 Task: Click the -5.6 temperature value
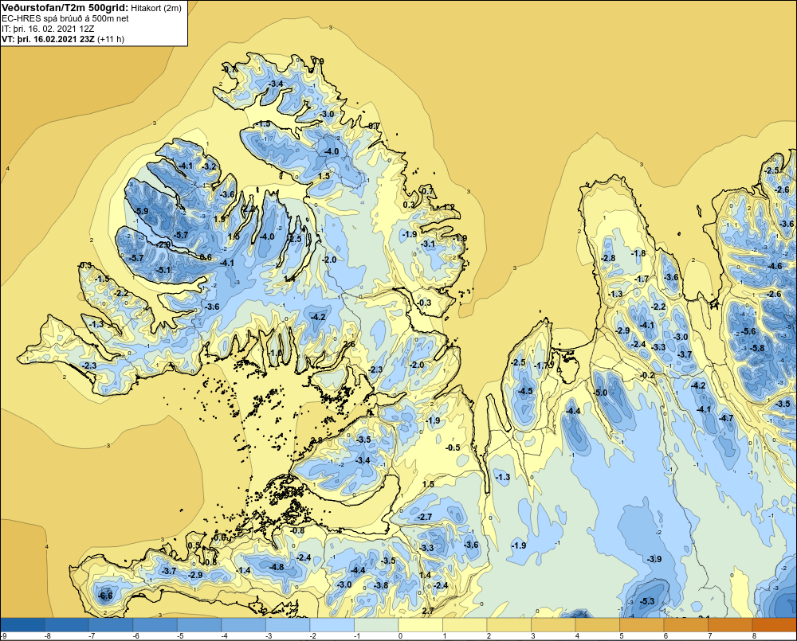coord(748,331)
